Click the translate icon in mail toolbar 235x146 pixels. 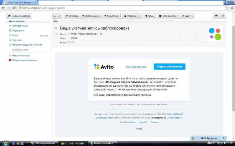(223, 16)
